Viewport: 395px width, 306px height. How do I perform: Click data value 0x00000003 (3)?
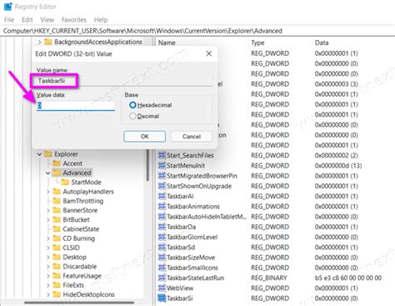pyautogui.click(x=337, y=84)
